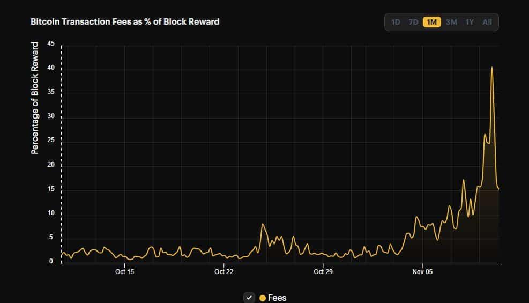The width and height of the screenshot is (529, 303).
Task: Click the 0 tick on the y-axis
Action: [x=51, y=261]
